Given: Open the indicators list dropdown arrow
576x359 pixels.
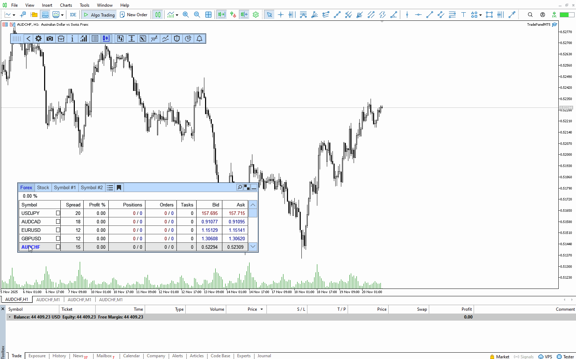Looking at the screenshot, I should coord(177,15).
